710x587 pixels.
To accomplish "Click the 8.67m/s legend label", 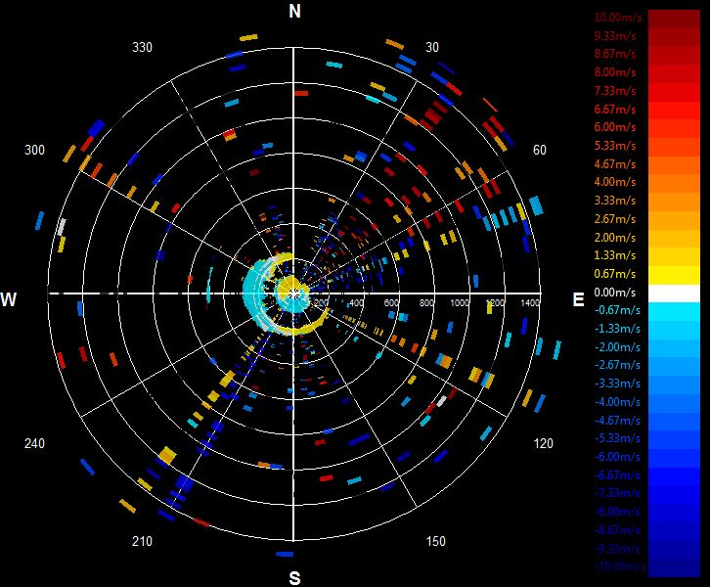I will [615, 54].
